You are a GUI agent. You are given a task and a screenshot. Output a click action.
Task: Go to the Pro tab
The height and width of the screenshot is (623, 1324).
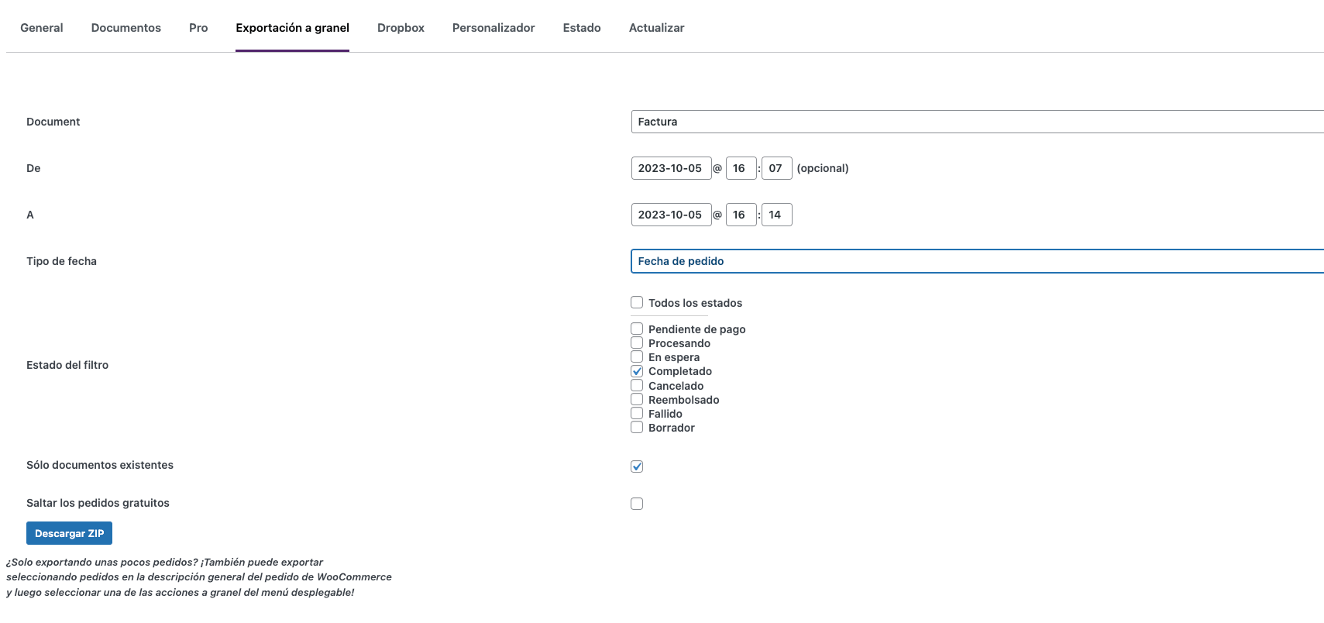coord(198,28)
